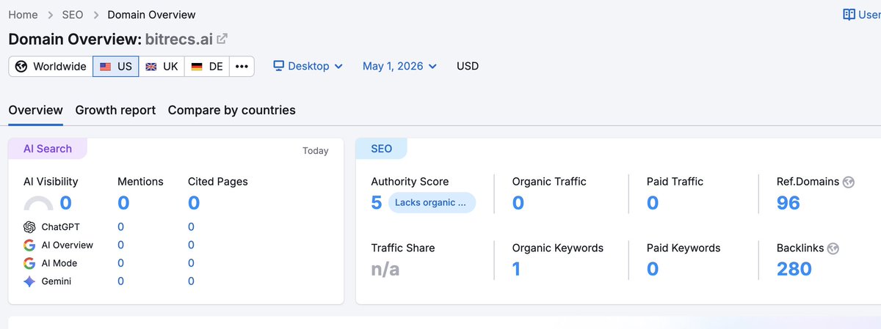Click AI Overview mentions count
The height and width of the screenshot is (329, 881).
coord(120,245)
